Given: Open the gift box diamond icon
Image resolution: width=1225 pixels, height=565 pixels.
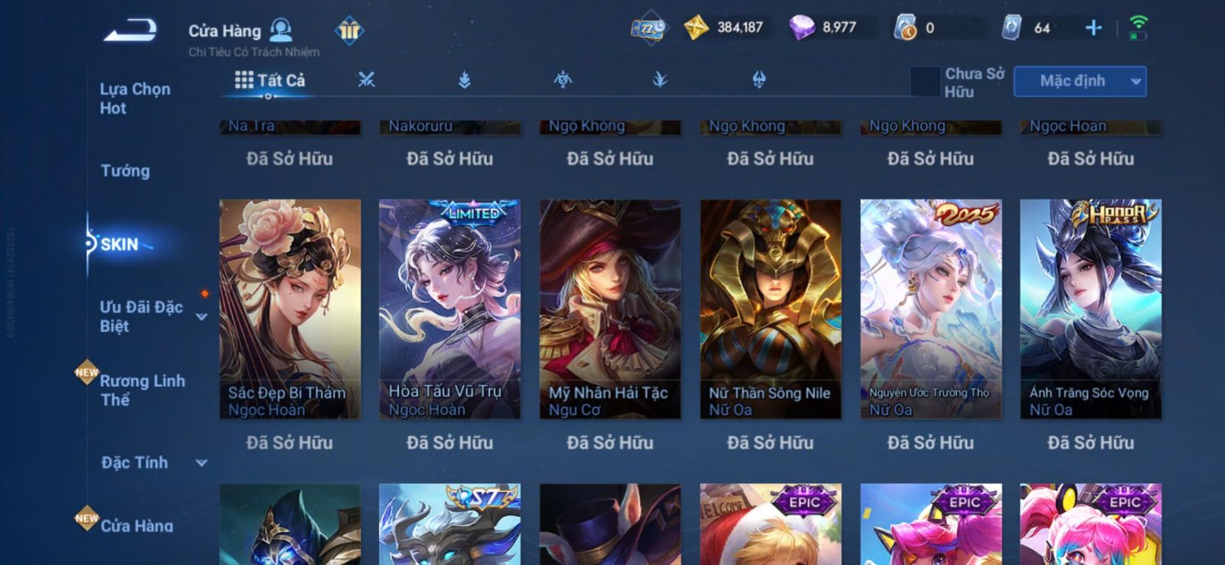Looking at the screenshot, I should 349,31.
